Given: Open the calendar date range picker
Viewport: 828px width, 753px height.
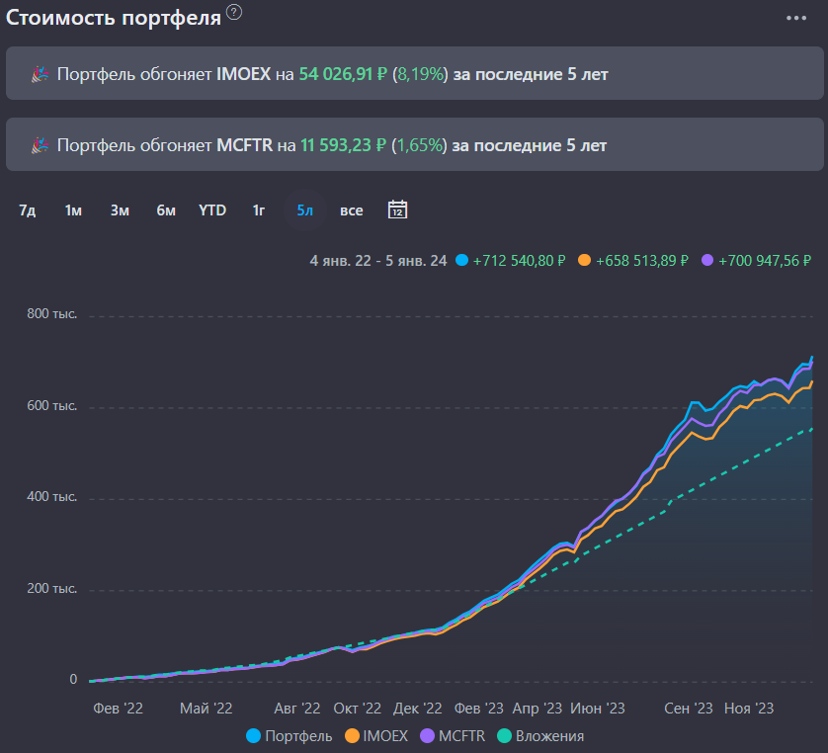Looking at the screenshot, I should (x=397, y=209).
